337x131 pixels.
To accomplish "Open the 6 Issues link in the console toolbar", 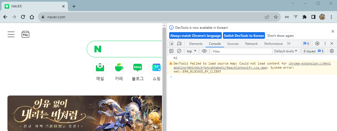I will click(313, 51).
